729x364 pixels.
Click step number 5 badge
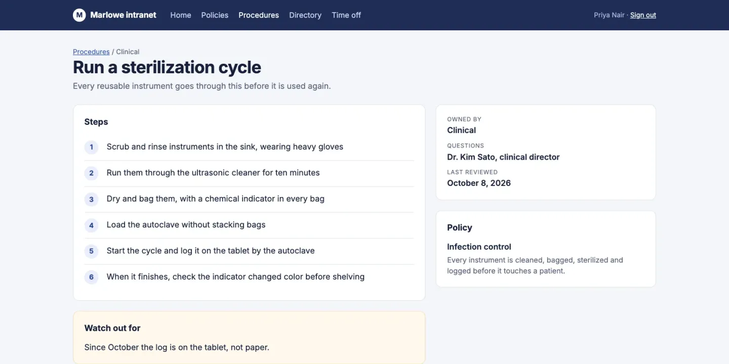click(x=91, y=251)
